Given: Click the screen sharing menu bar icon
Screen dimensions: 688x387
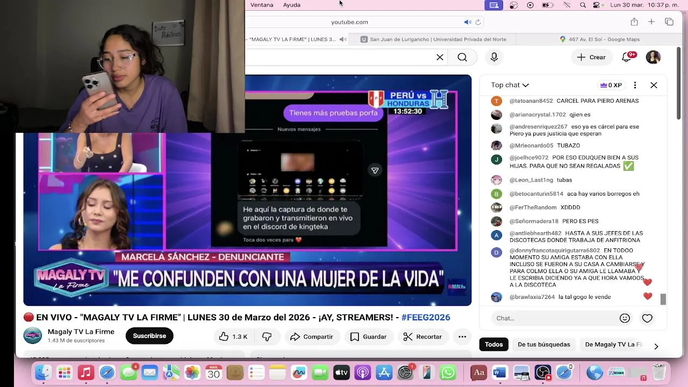Looking at the screenshot, I should coord(494,5).
